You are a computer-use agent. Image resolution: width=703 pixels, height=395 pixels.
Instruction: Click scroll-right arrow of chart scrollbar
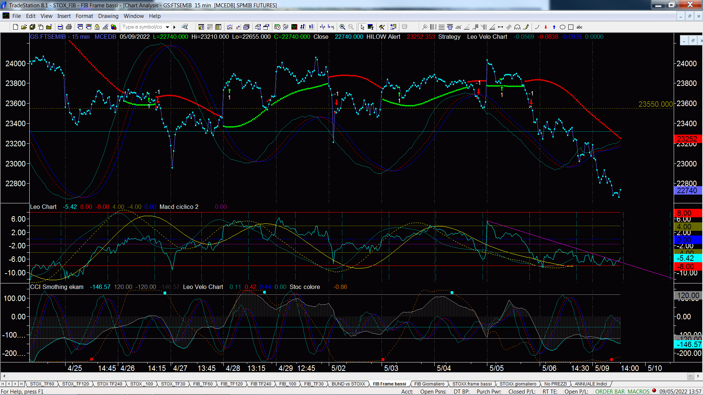[x=698, y=376]
